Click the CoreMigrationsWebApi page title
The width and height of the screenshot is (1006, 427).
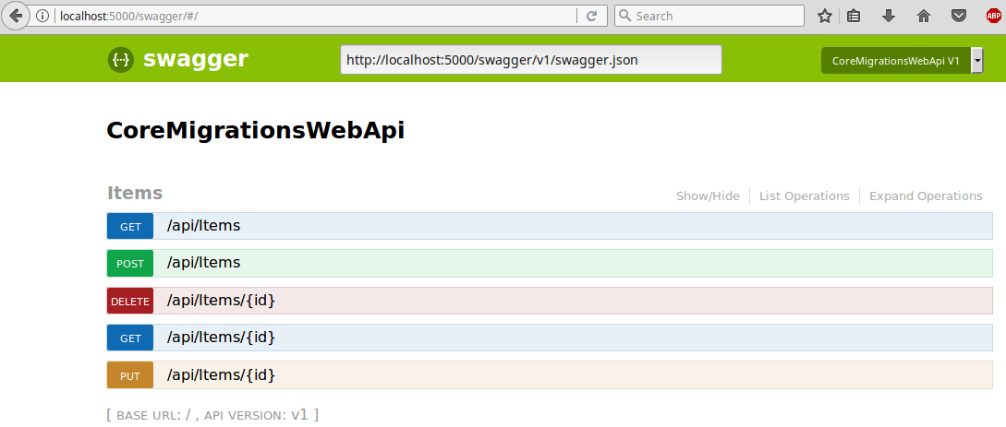pos(255,131)
